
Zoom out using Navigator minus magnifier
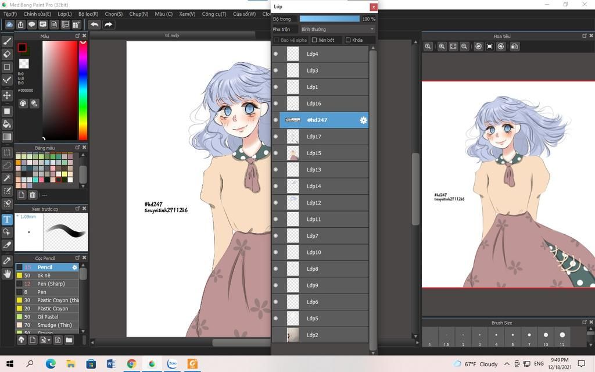pos(464,46)
